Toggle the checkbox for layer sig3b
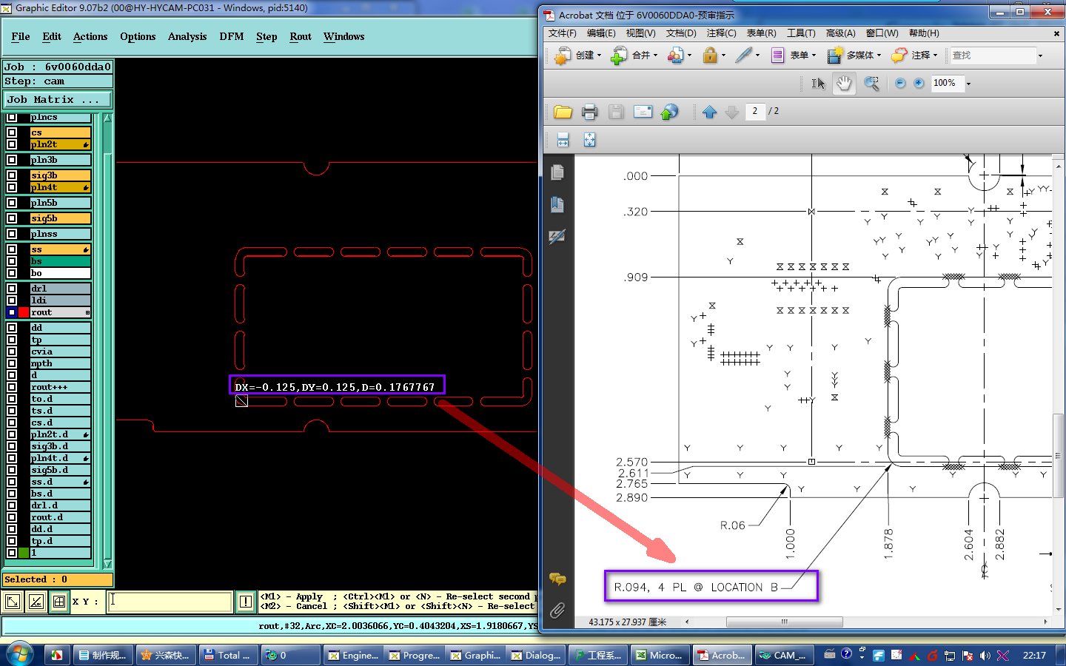Screen dimensions: 1066x666 click(x=12, y=175)
